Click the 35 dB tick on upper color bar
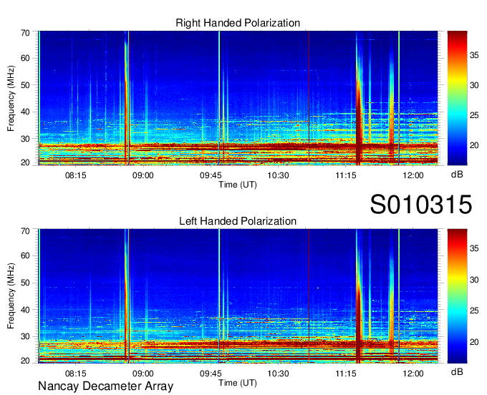Screen dimensions: 487x395 pos(474,55)
